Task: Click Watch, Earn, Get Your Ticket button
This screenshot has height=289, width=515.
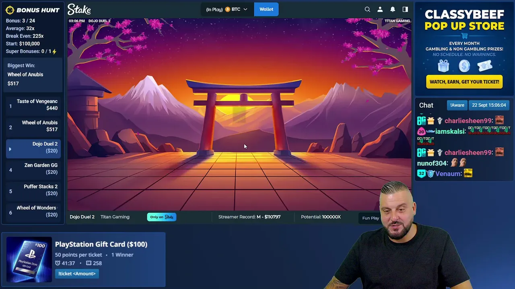Action: tap(464, 82)
